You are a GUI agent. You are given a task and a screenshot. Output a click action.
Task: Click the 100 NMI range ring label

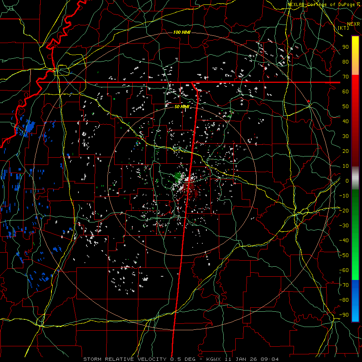182,32
